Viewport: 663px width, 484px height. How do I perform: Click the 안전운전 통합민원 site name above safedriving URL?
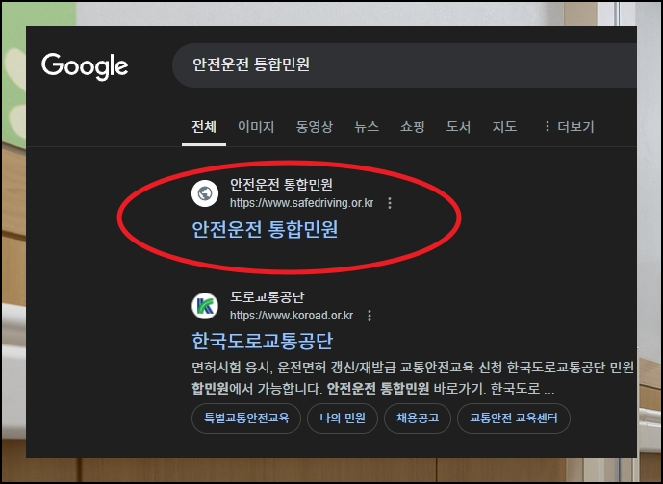pos(281,185)
